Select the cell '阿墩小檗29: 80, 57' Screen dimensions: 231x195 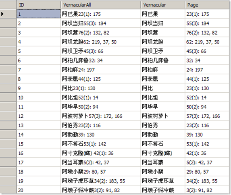pos(101,172)
